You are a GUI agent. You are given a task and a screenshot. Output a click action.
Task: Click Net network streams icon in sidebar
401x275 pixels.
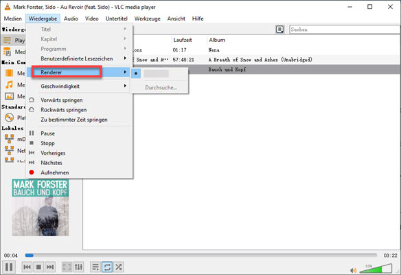9,151
